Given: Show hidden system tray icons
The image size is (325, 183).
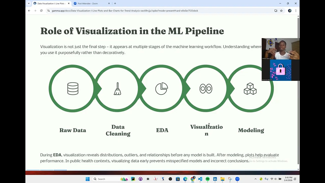Looking at the screenshot, I should 255,179.
